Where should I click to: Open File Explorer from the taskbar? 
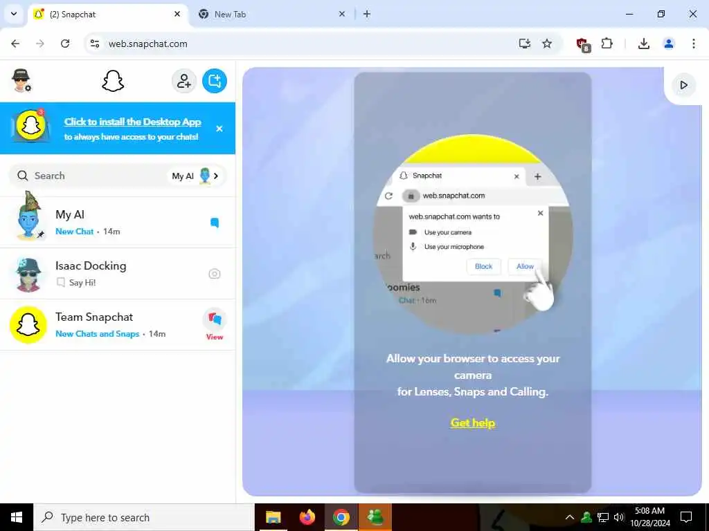click(273, 517)
